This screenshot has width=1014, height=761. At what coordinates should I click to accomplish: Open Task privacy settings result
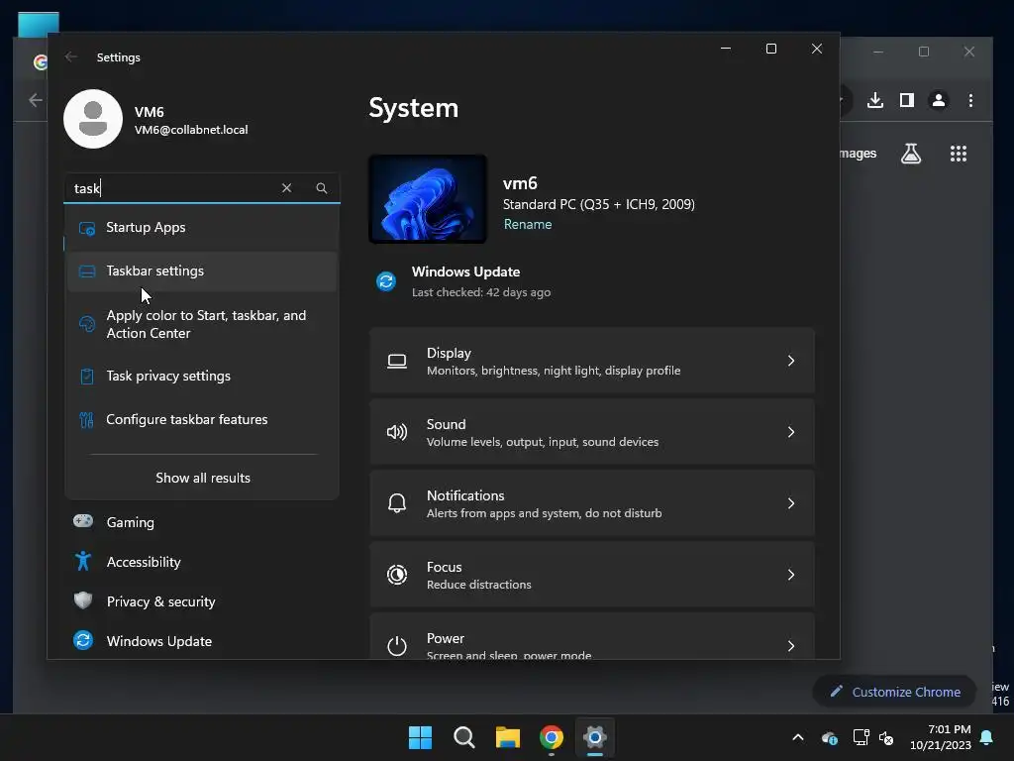coord(202,376)
